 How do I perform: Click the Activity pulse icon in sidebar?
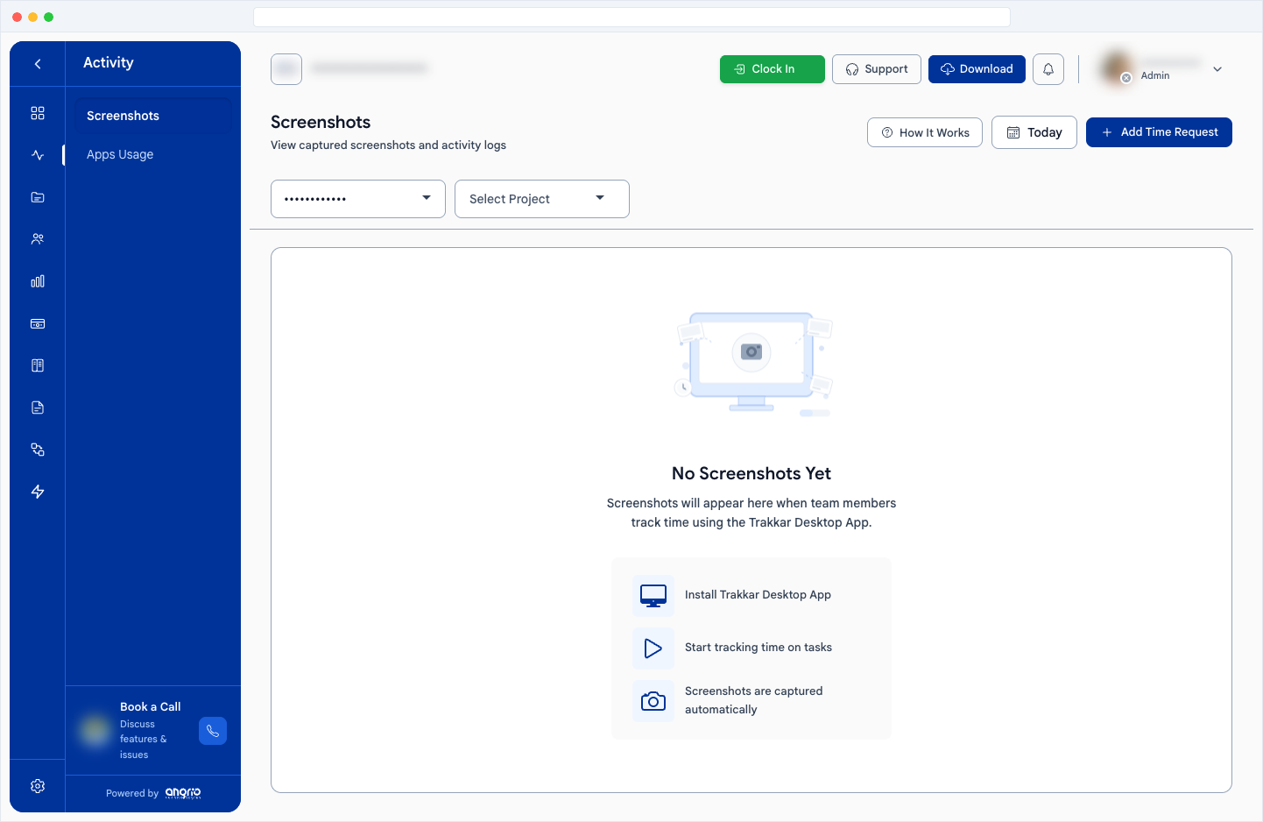[x=38, y=155]
